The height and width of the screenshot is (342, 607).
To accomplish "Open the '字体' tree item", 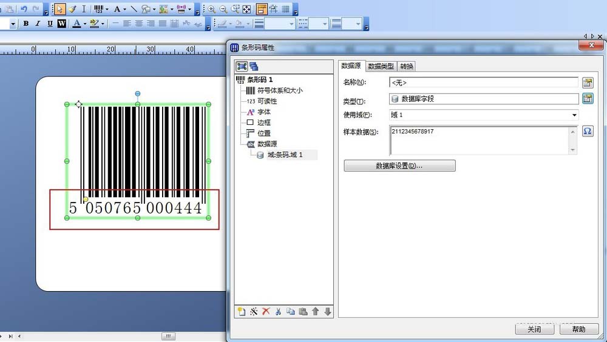I will 264,112.
